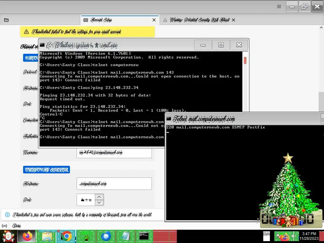
Task: Click the Username: label
Action: tap(31, 153)
